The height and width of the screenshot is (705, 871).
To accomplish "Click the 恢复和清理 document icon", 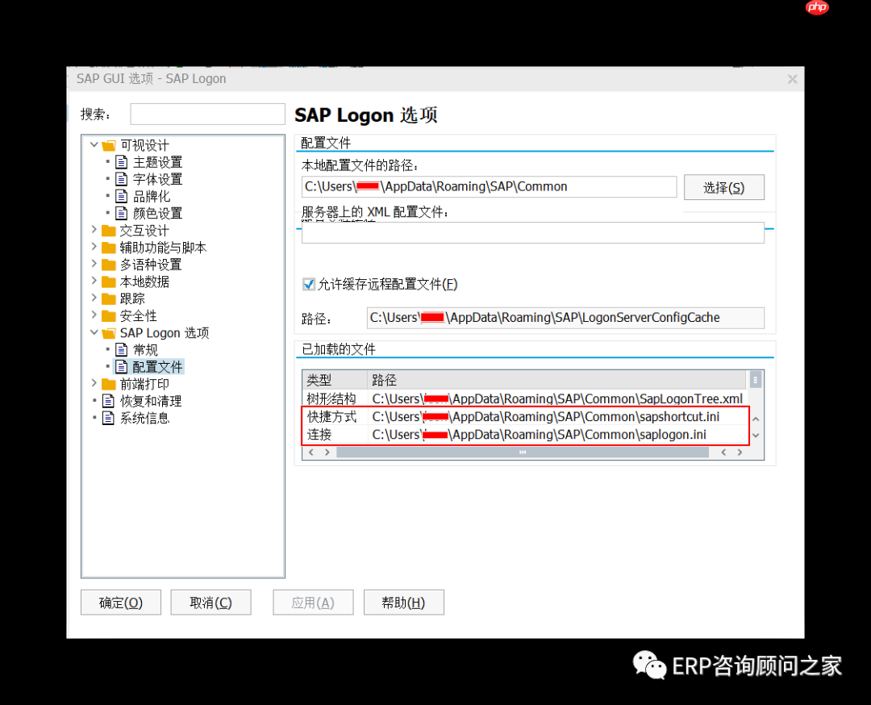I will click(108, 401).
